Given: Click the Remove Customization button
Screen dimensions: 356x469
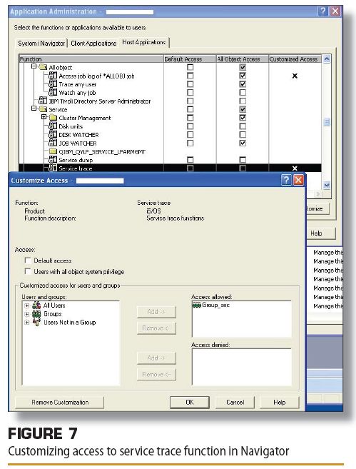Looking at the screenshot, I should pos(60,403).
